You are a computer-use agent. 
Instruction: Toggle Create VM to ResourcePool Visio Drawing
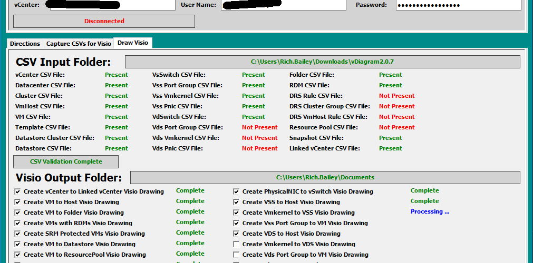click(x=18, y=255)
